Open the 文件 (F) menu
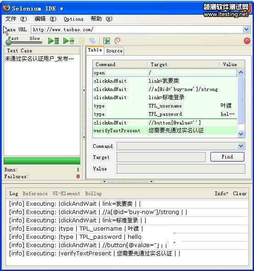 coord(16,19)
